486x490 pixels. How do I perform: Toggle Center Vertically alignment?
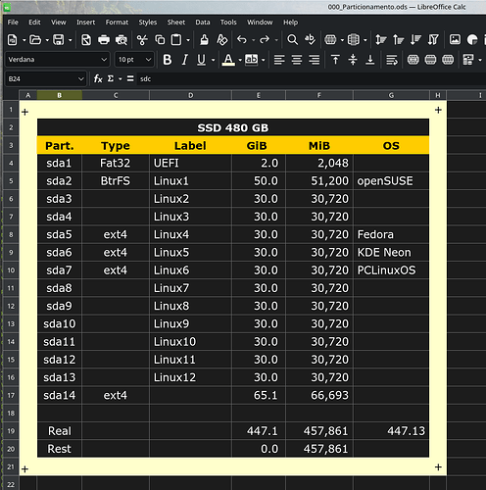(353, 60)
